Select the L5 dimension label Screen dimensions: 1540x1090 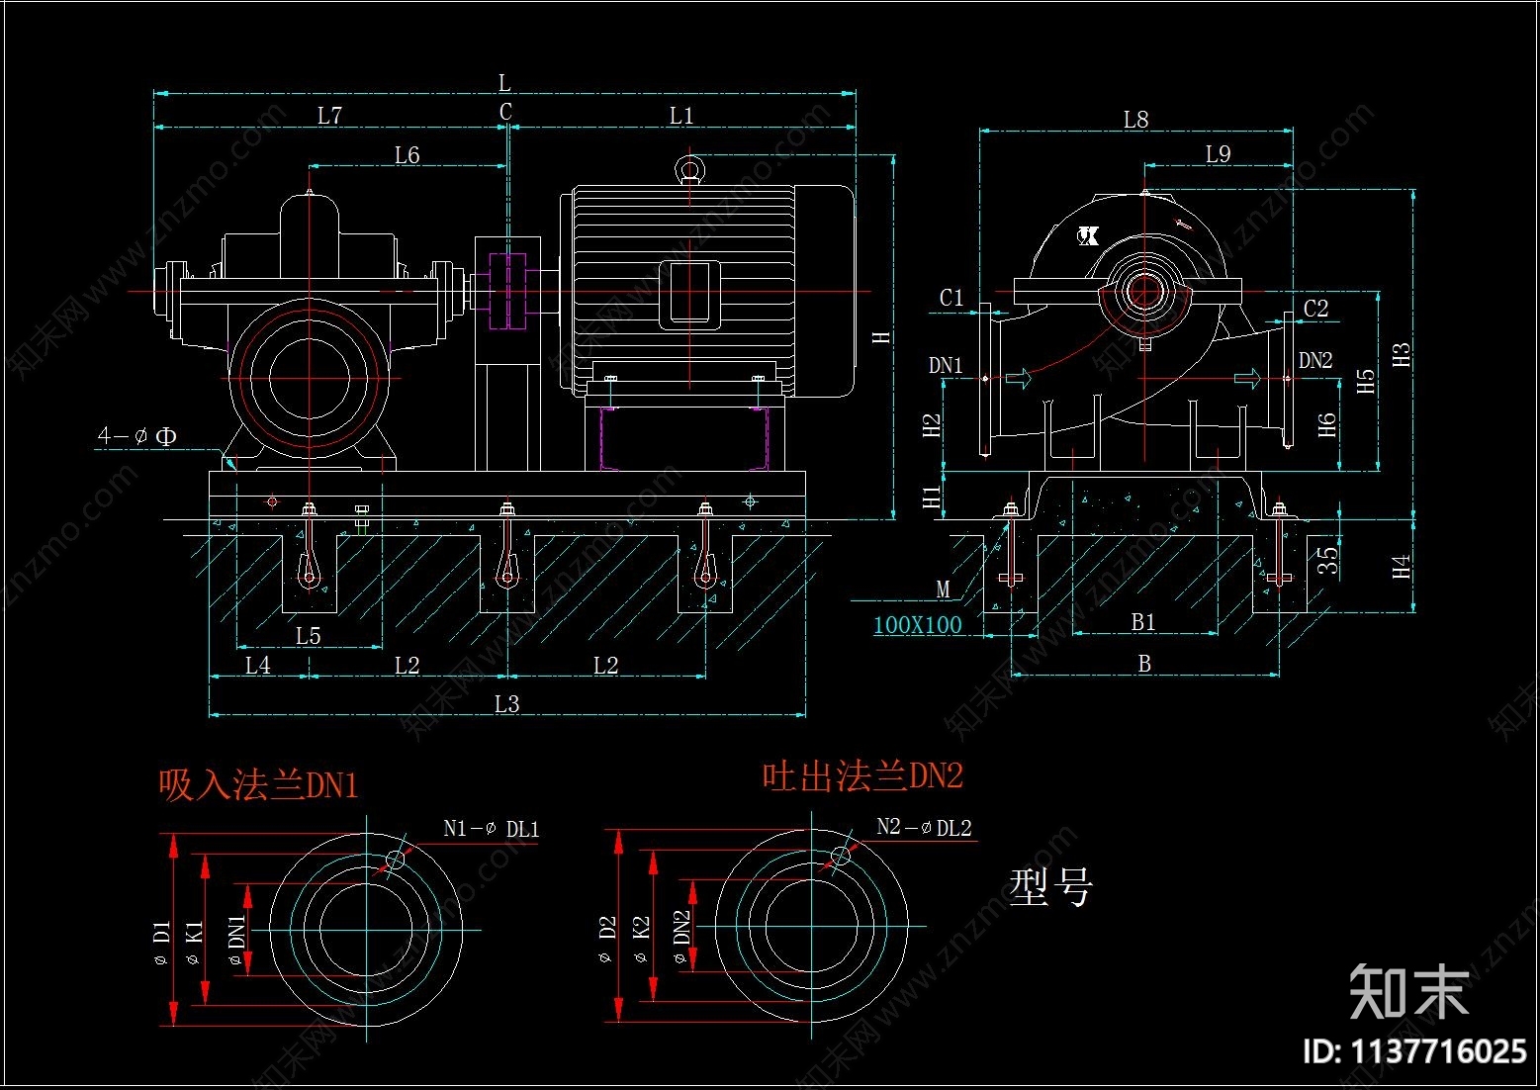[309, 636]
